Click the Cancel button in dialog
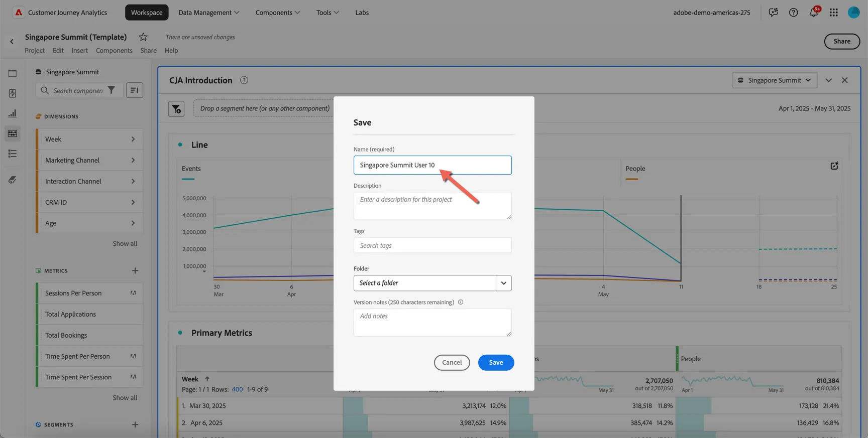This screenshot has width=868, height=438. coord(452,362)
